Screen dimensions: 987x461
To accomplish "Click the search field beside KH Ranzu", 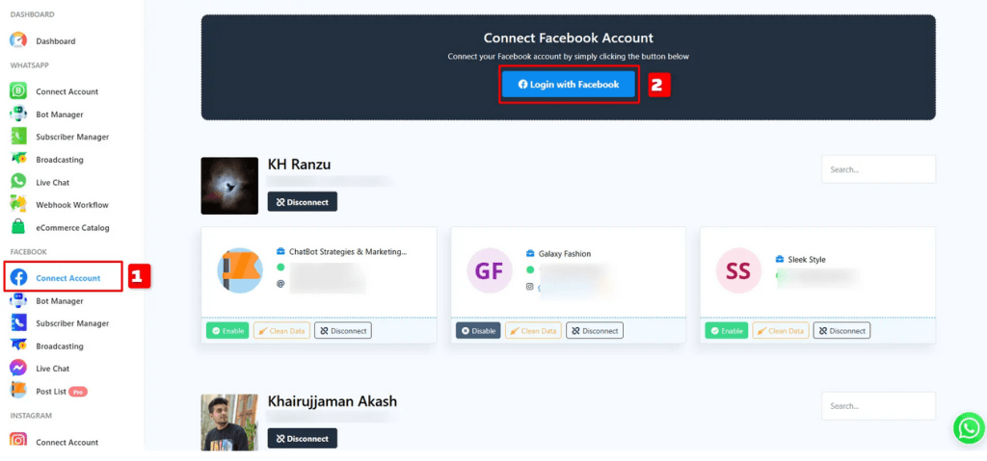I will coord(877,169).
